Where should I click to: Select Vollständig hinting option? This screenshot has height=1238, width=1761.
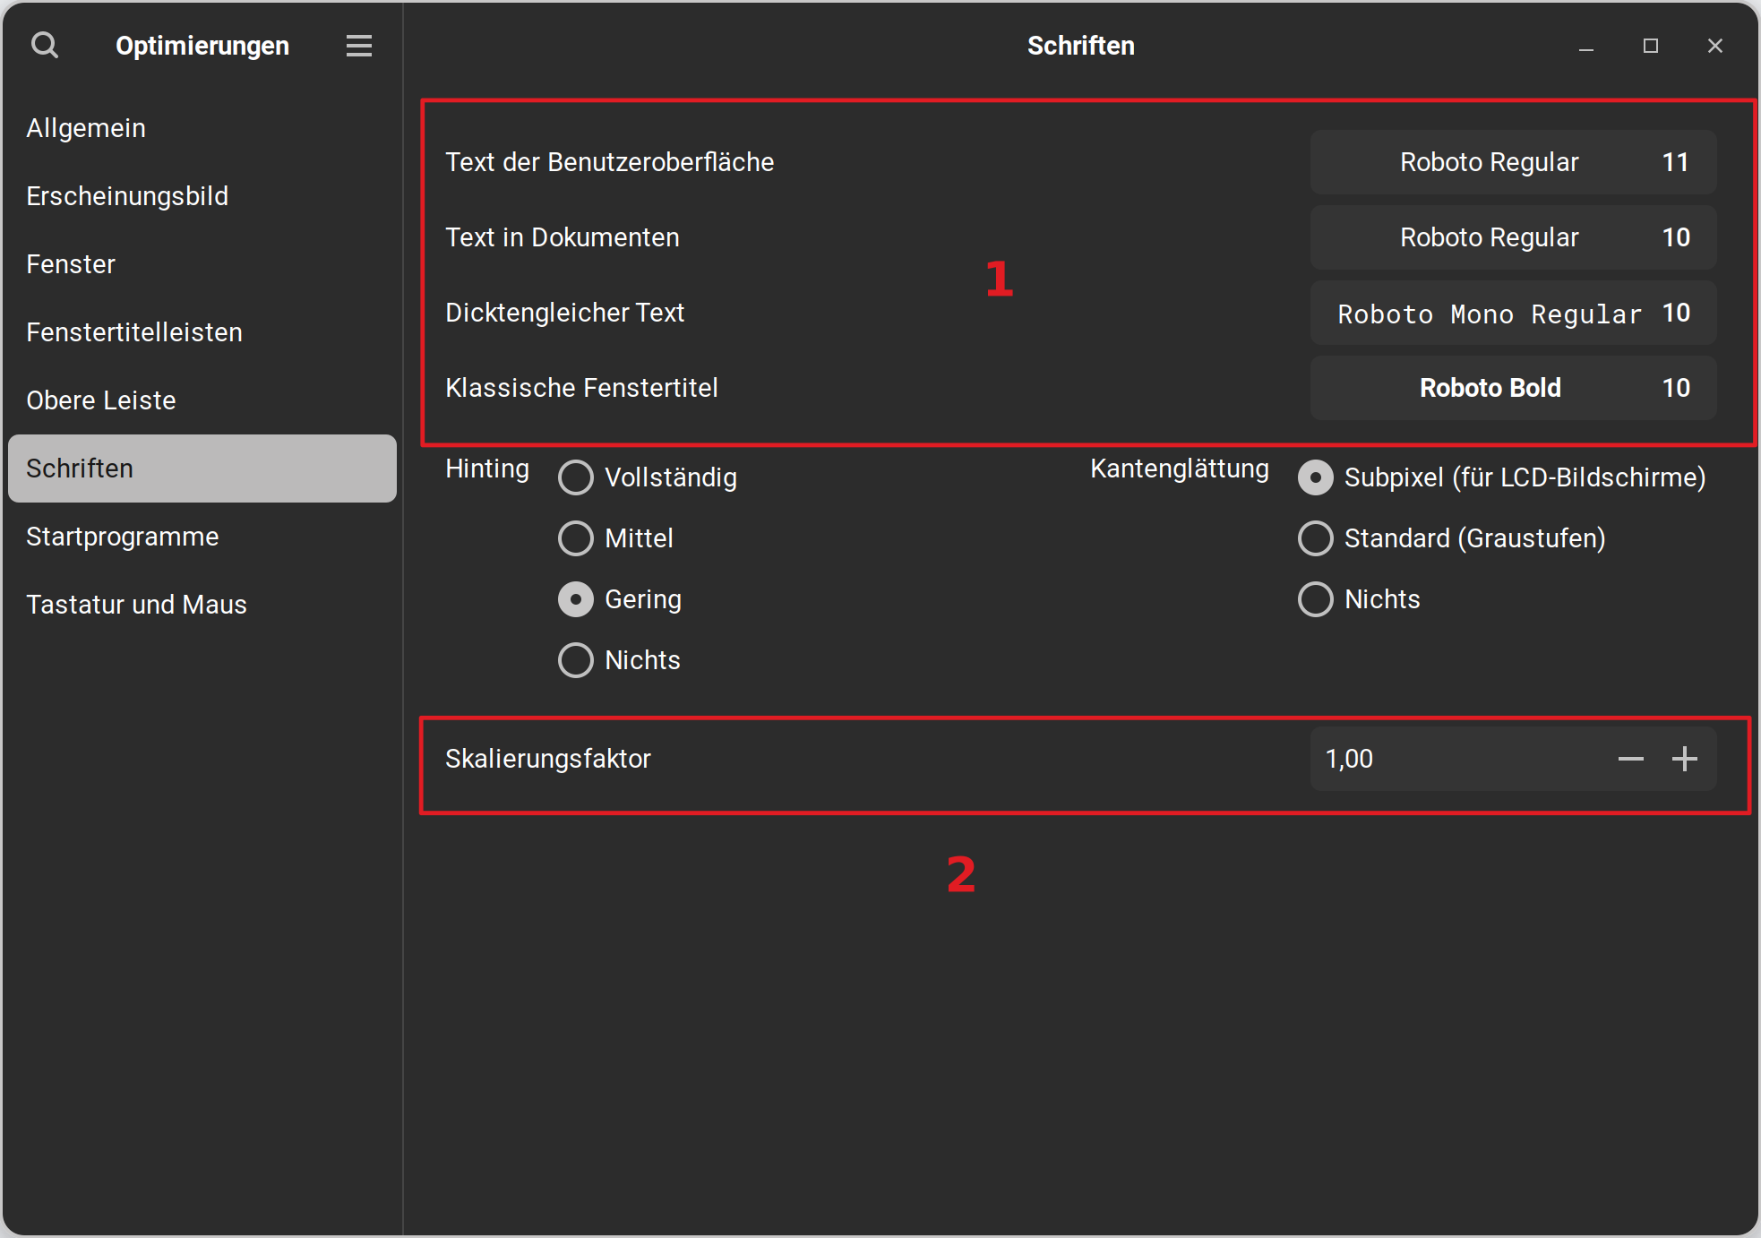pos(576,477)
